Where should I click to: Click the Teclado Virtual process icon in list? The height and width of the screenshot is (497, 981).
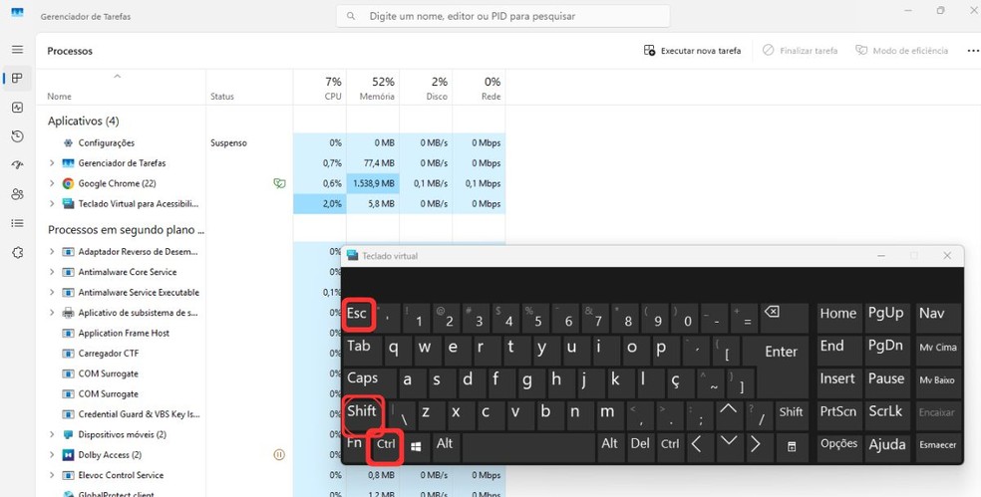(x=68, y=204)
